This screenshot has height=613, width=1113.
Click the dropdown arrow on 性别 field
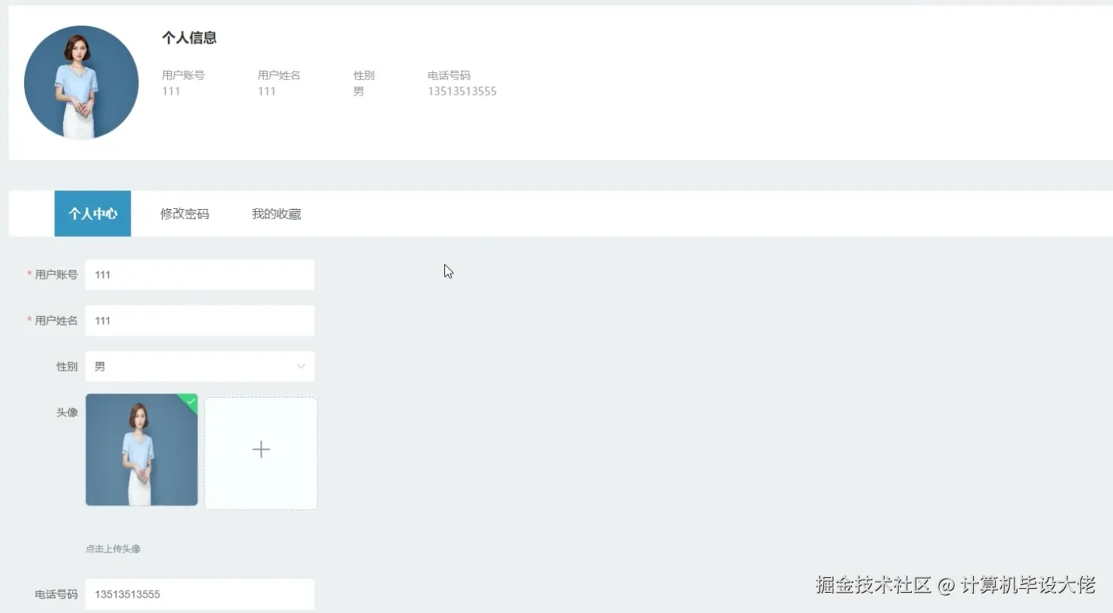click(x=301, y=366)
